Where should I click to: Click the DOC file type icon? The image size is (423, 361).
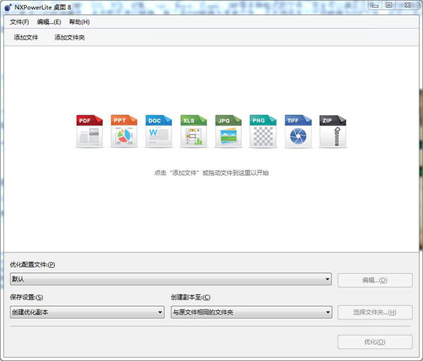pos(159,131)
